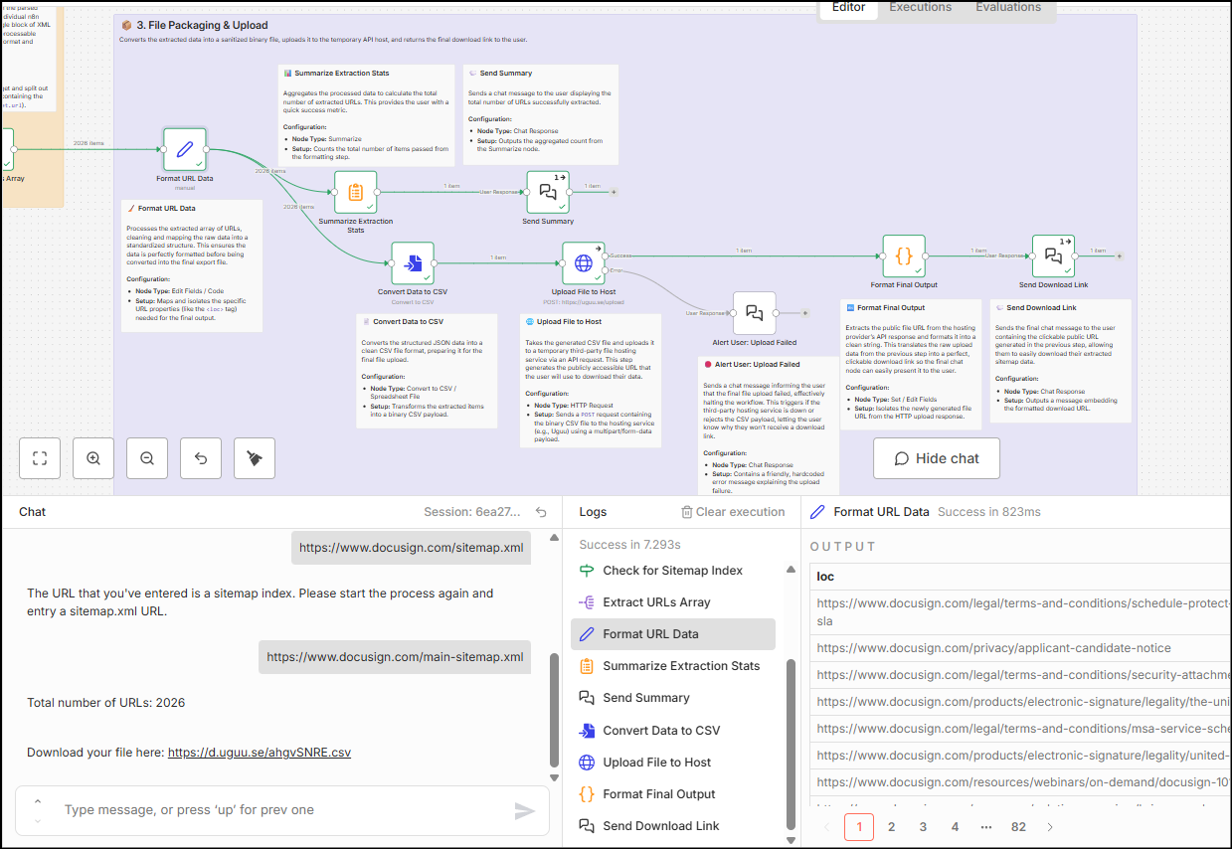Viewport: 1232px width, 849px height.
Task: Click the plus connector after Send Download Link
Action: coord(1120,256)
